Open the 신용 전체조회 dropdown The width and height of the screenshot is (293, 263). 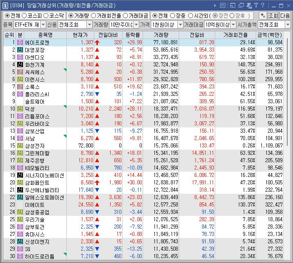(89, 25)
